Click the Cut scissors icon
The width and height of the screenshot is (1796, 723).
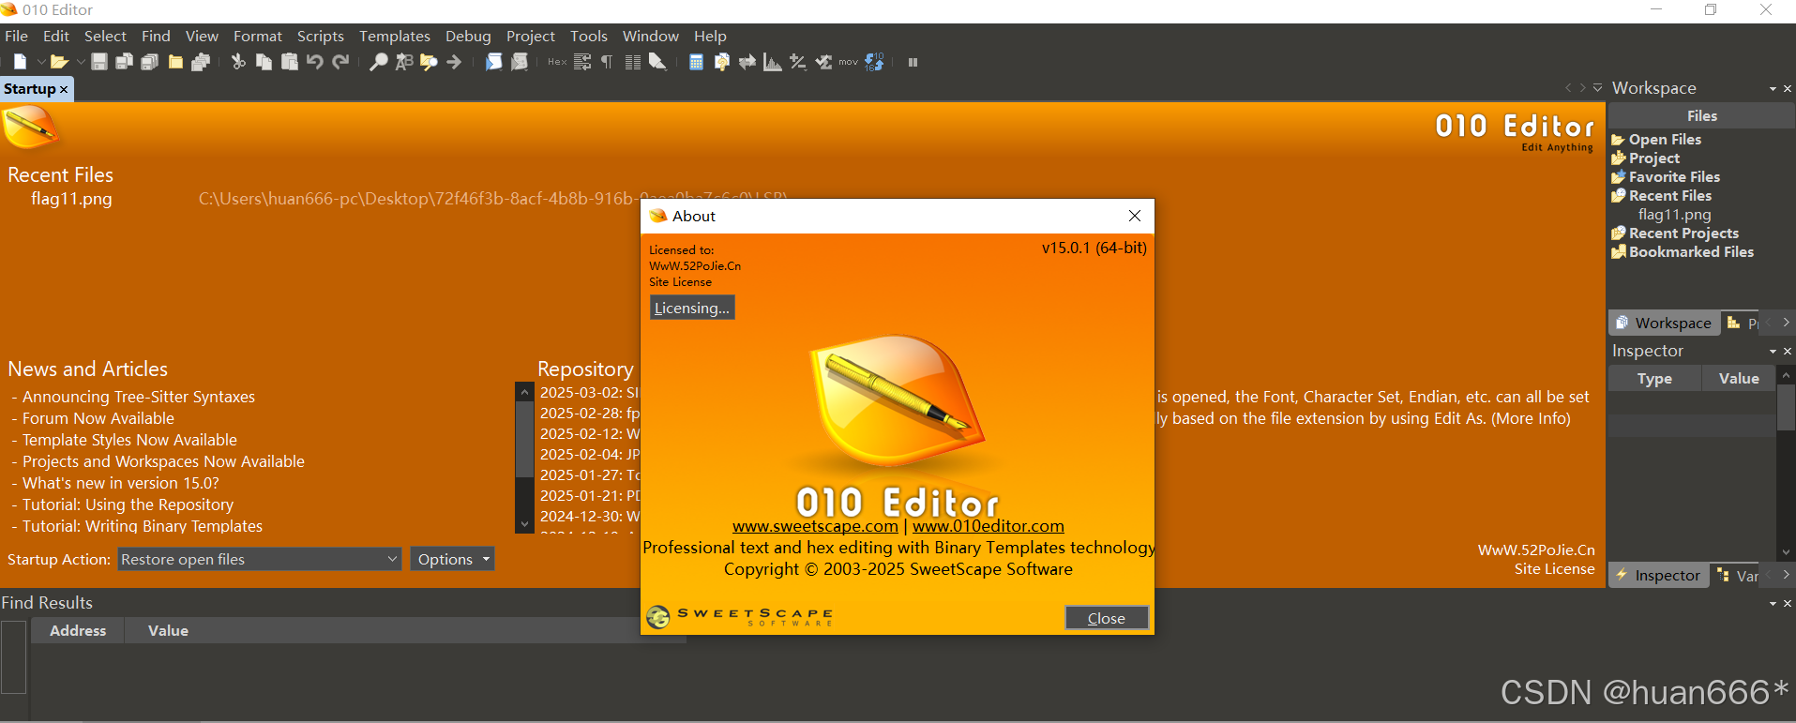tap(238, 62)
